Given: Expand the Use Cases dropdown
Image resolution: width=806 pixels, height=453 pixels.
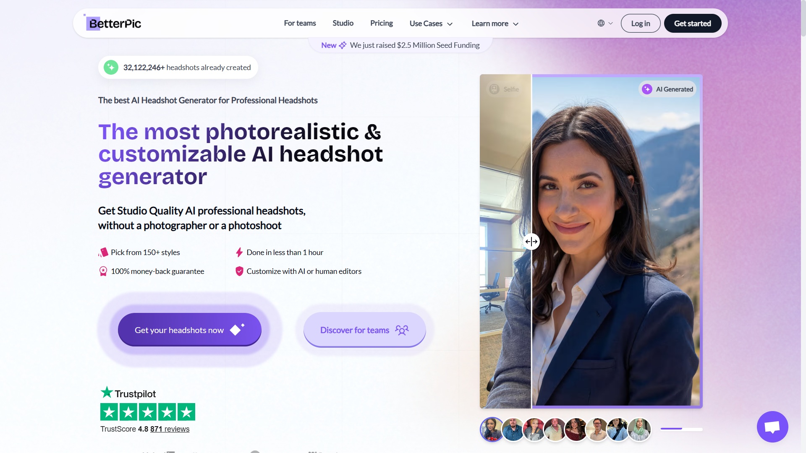Looking at the screenshot, I should 431,24.
